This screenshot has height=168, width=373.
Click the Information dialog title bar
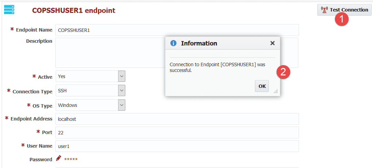(x=222, y=43)
